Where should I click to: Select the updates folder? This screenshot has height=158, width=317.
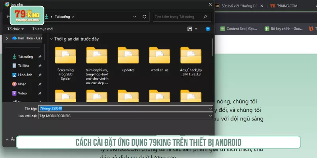pos(128,59)
